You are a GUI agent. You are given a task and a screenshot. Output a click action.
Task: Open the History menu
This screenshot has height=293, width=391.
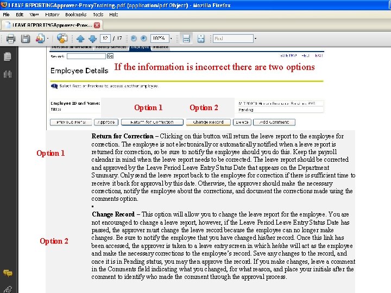pyautogui.click(x=52, y=15)
